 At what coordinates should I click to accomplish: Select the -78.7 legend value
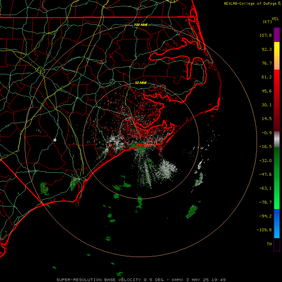click(x=265, y=202)
